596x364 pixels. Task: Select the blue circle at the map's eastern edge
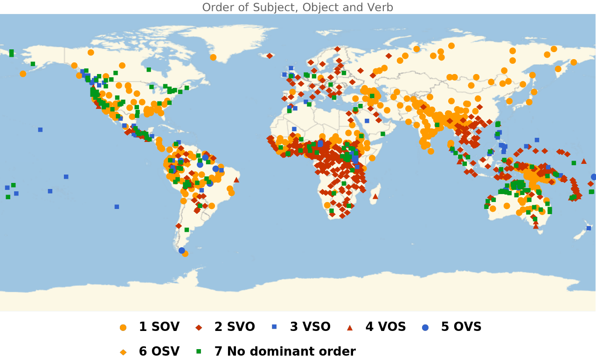[x=594, y=177]
